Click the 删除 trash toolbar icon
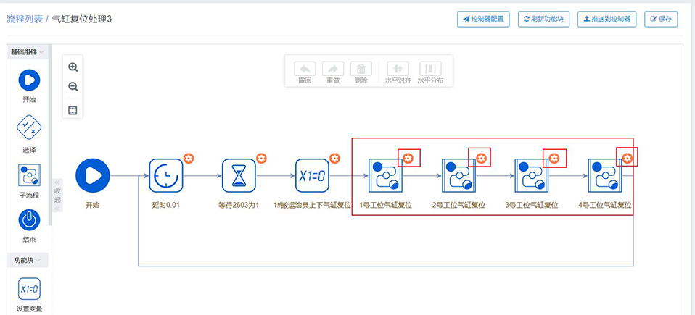The width and height of the screenshot is (695, 315). tap(361, 69)
